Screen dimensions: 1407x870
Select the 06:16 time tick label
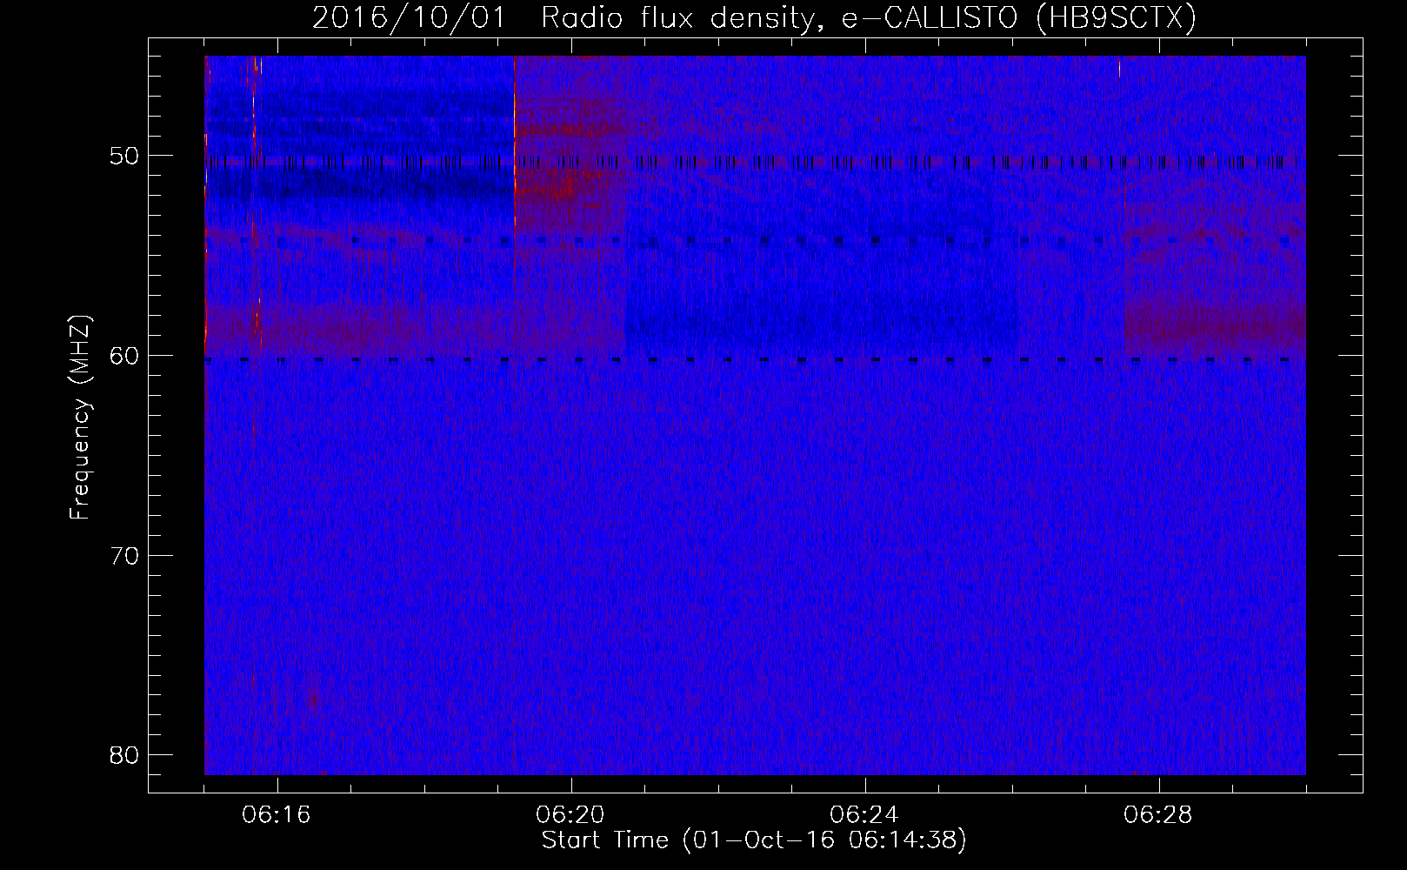click(277, 816)
